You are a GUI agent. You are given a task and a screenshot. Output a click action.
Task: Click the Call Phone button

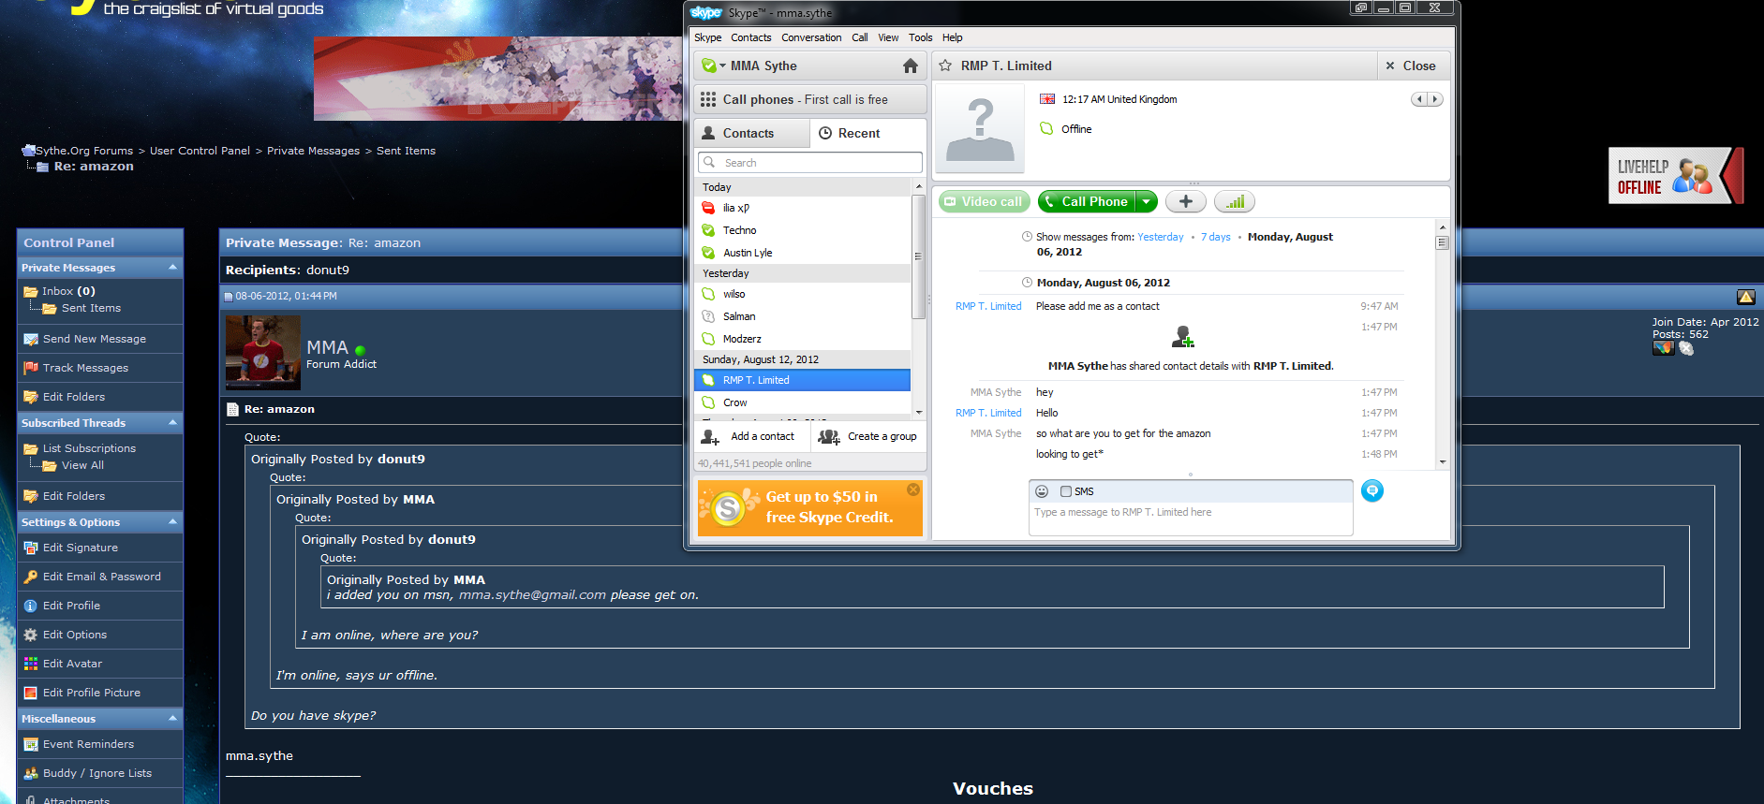click(x=1087, y=201)
